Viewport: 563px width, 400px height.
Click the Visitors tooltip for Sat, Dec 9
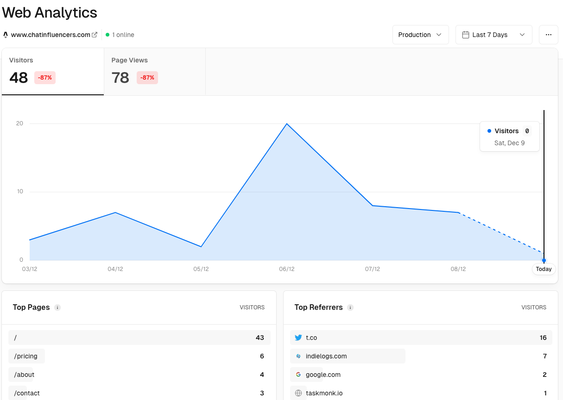coord(510,136)
